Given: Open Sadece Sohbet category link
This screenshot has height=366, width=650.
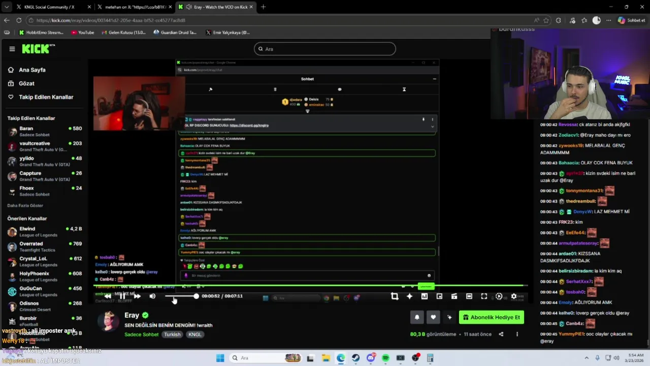Looking at the screenshot, I should coord(141,334).
